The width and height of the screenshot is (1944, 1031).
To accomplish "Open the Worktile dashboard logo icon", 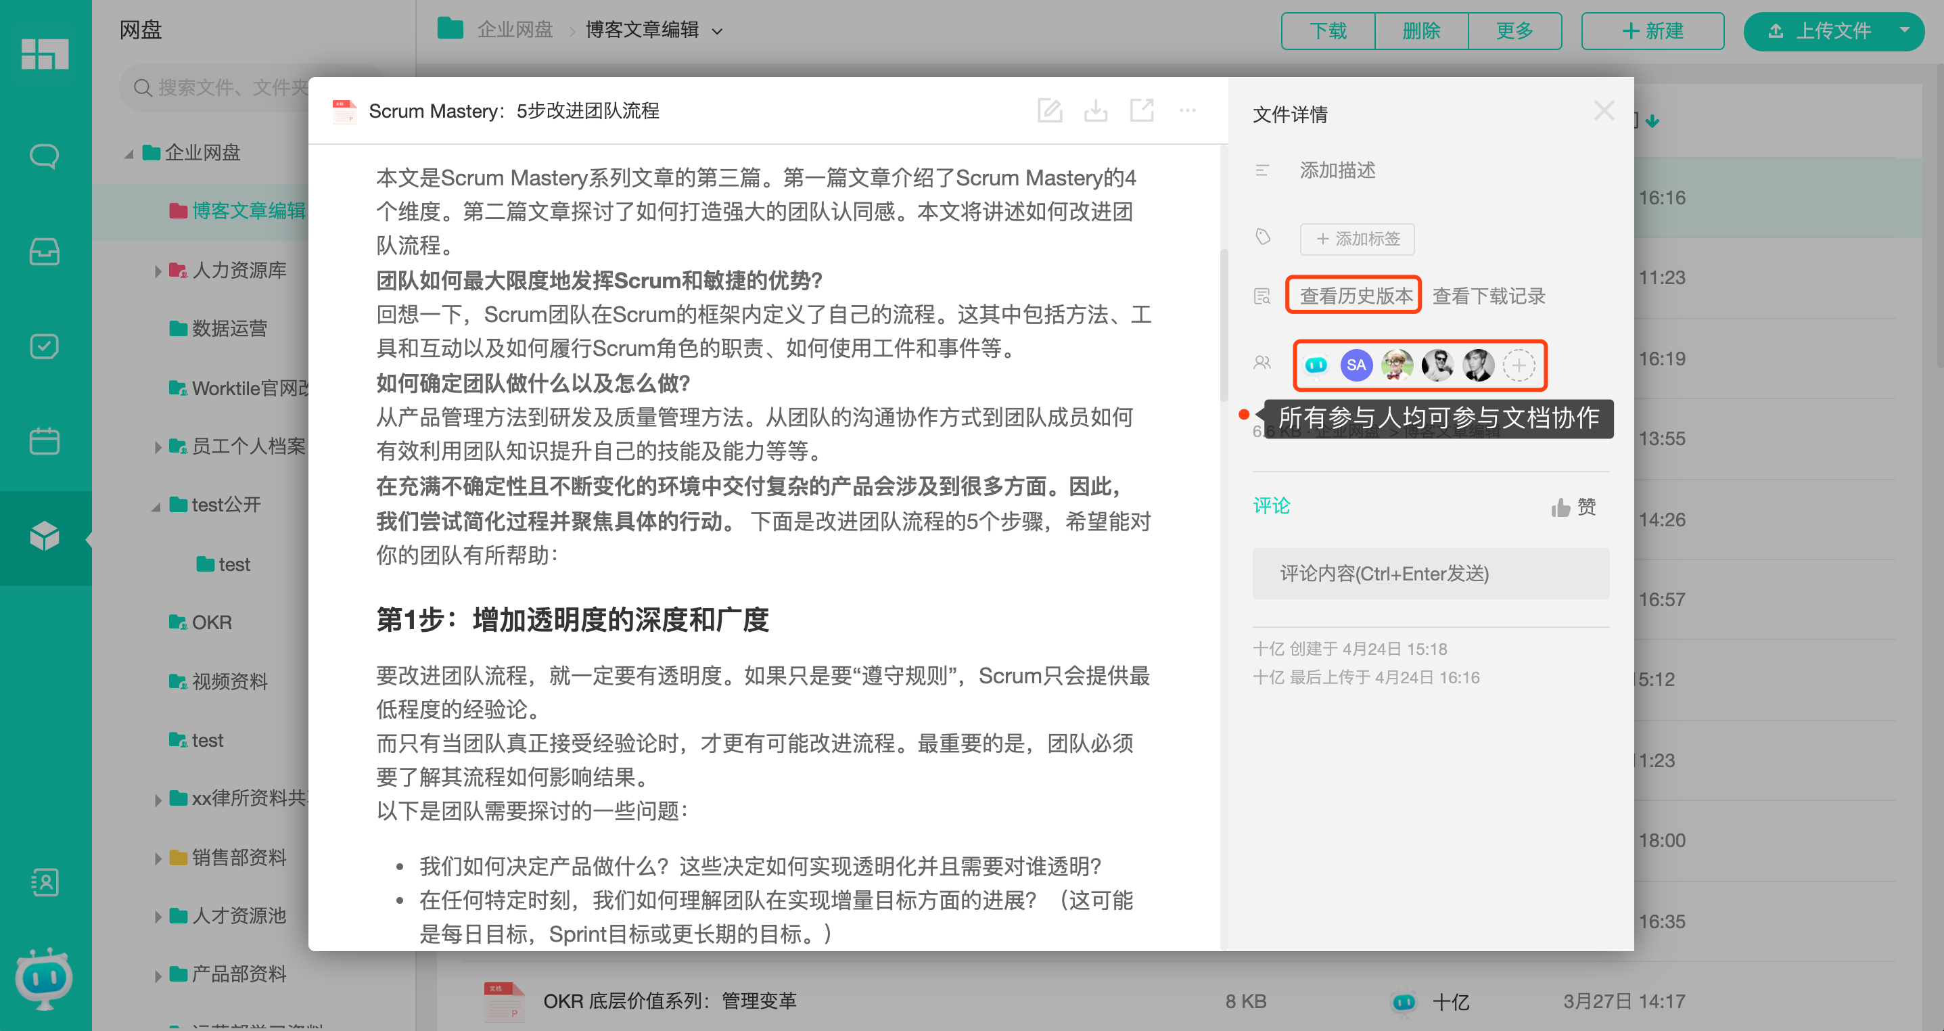I will pos(45,53).
